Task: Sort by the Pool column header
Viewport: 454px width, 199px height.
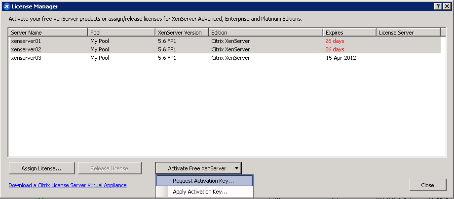Action: pyautogui.click(x=121, y=33)
